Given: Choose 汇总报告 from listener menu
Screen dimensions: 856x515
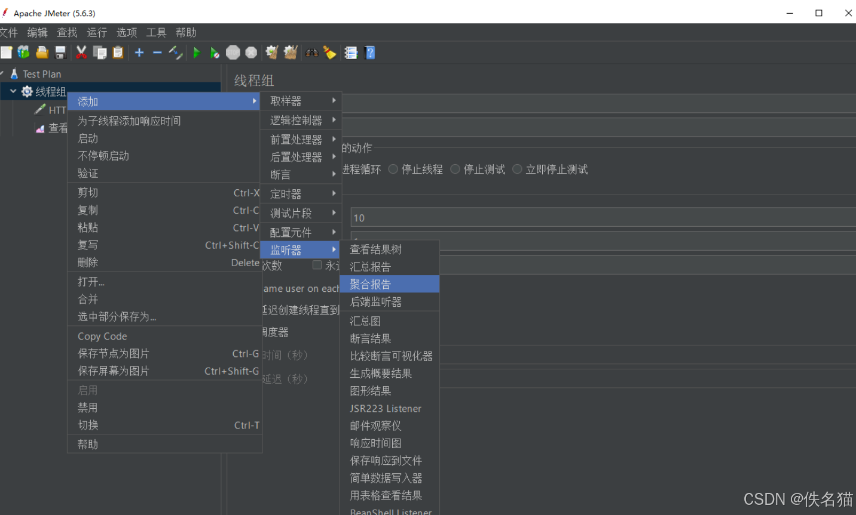Looking at the screenshot, I should click(x=389, y=266).
